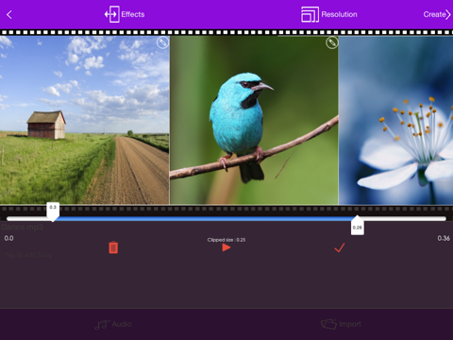Delete the audio clip with trash icon
This screenshot has width=453, height=340.
(x=113, y=247)
